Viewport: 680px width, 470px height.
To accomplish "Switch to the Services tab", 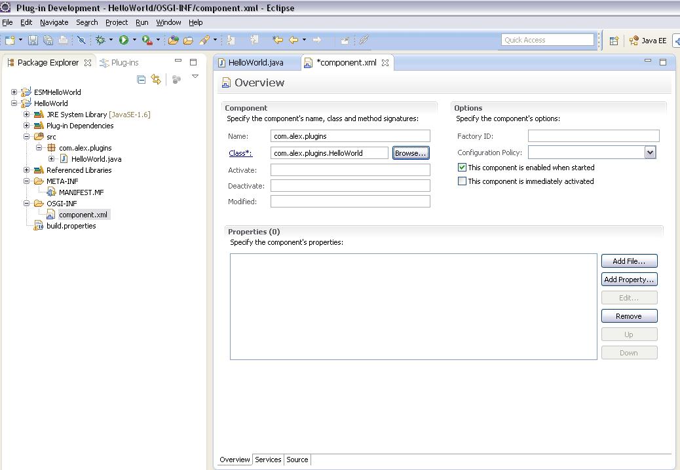I will (x=268, y=460).
